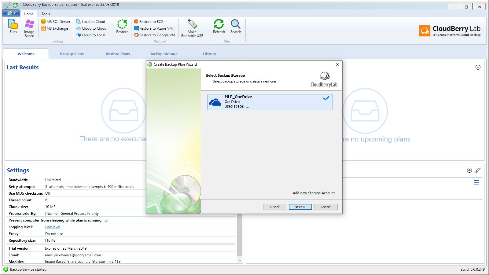The width and height of the screenshot is (489, 275).
Task: Click Next in the backup wizard
Action: 300,207
